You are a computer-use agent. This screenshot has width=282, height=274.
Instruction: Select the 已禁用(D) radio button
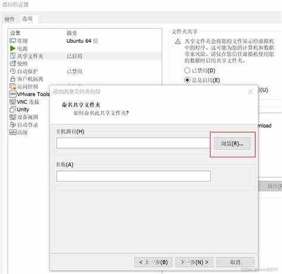[x=187, y=70]
